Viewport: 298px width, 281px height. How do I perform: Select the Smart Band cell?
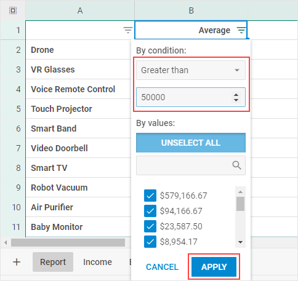[x=78, y=129]
